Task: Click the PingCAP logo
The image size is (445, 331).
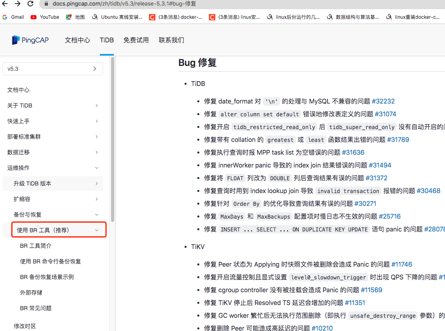Action: coord(30,40)
